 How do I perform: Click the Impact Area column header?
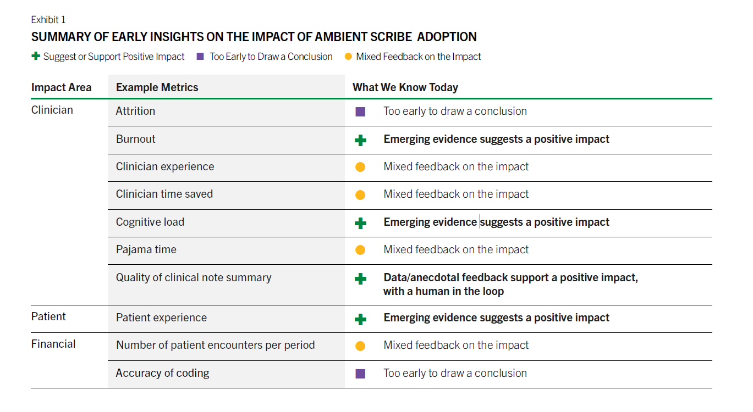(62, 87)
